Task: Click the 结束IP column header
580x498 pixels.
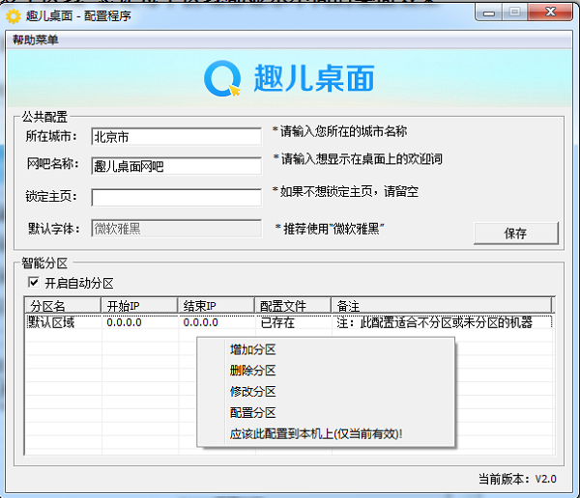Action: (216, 306)
